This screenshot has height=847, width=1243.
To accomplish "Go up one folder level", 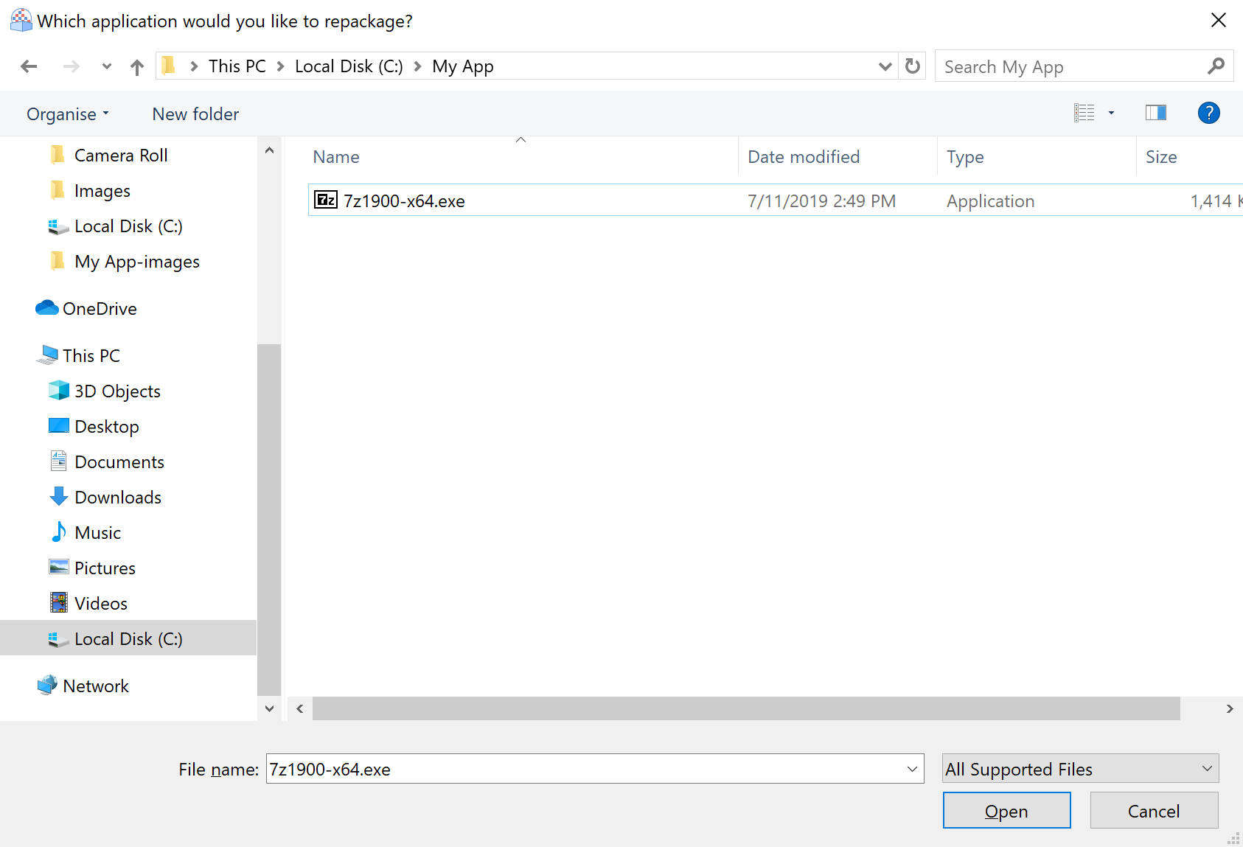I will pos(137,67).
